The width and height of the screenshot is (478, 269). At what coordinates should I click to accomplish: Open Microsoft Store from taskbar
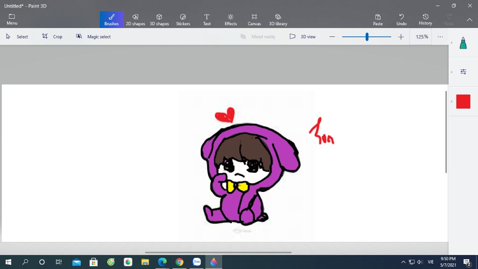[93, 262]
